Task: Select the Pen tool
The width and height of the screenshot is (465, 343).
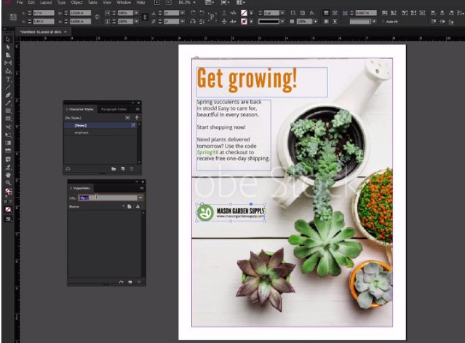Action: [x=8, y=95]
